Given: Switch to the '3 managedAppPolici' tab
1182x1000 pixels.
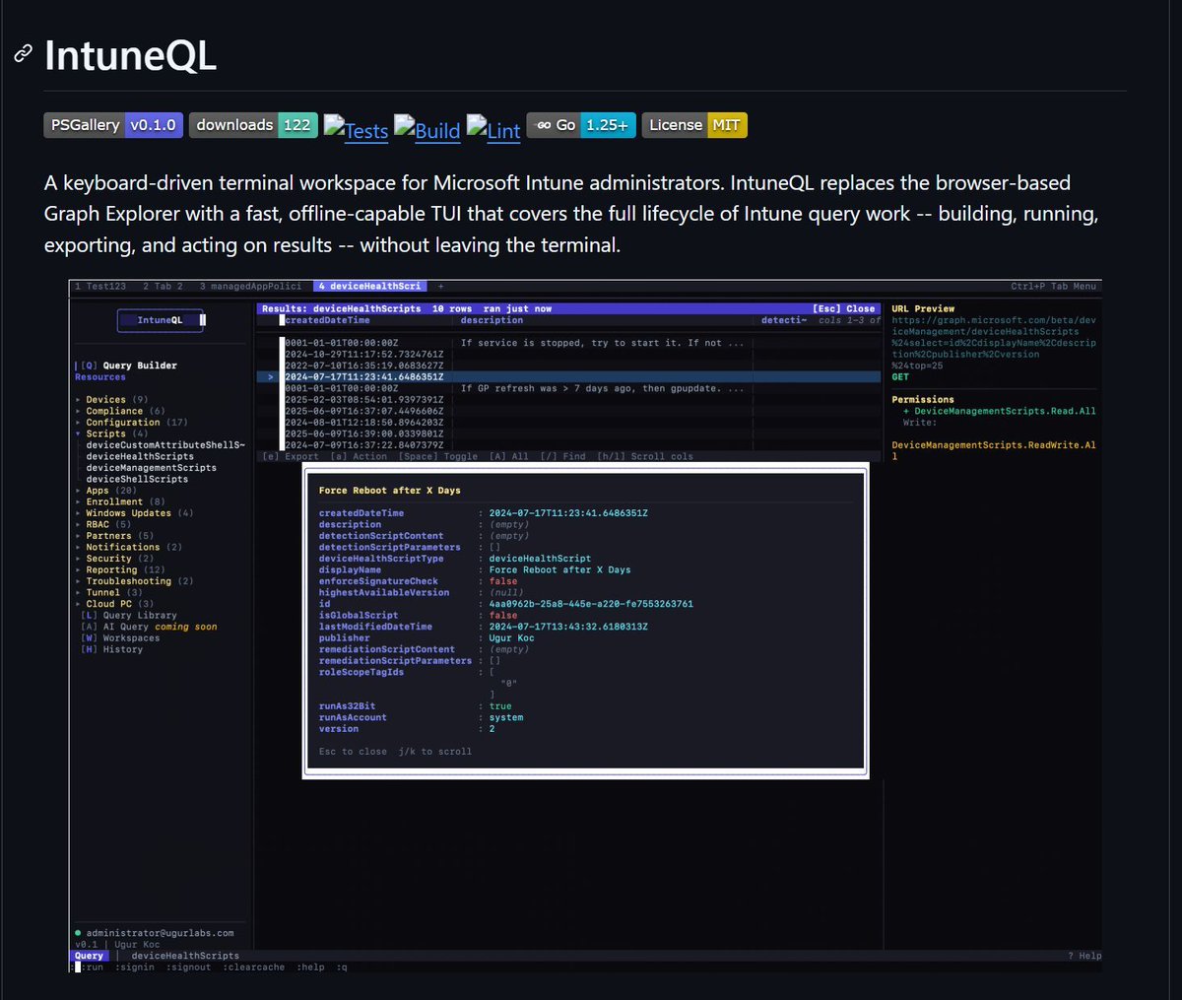Looking at the screenshot, I should coord(250,287).
